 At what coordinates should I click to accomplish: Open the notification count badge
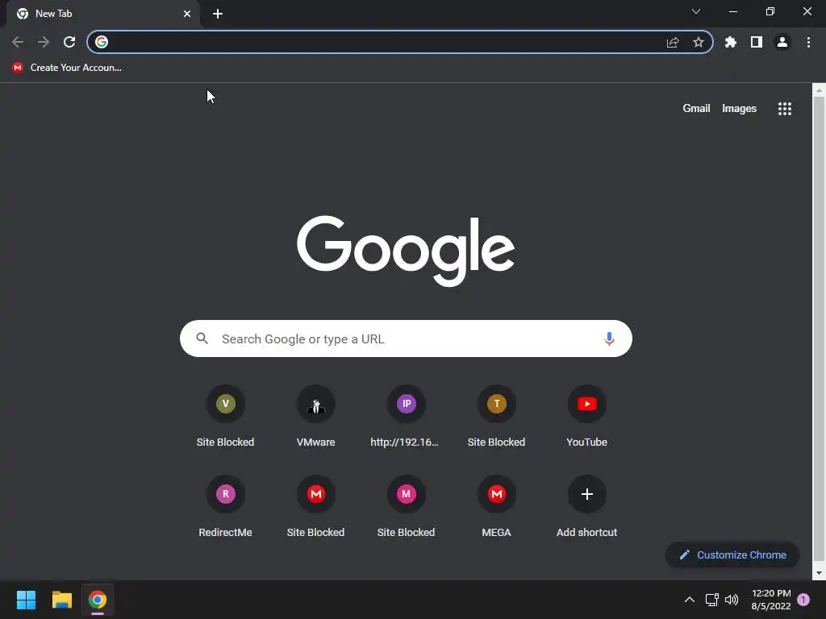803,600
